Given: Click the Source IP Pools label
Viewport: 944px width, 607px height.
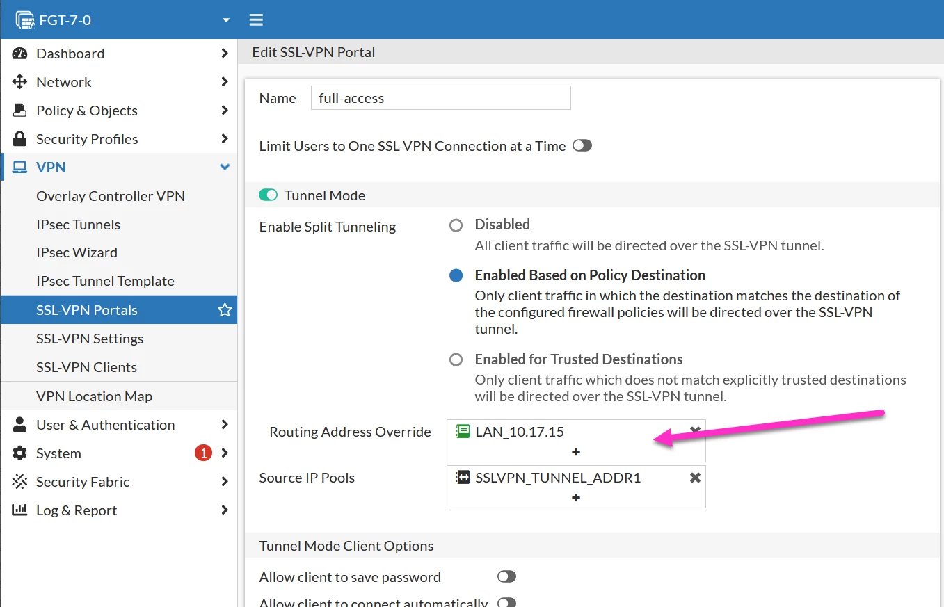Looking at the screenshot, I should 307,478.
